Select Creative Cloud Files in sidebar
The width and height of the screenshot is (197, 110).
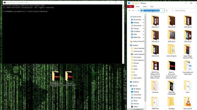[x=138, y=42]
